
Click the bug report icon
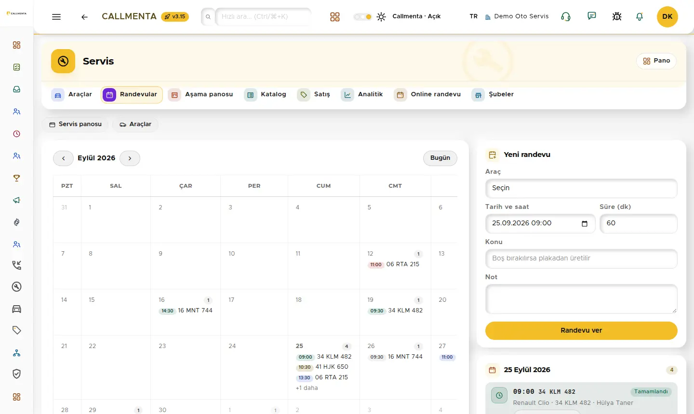tap(617, 17)
